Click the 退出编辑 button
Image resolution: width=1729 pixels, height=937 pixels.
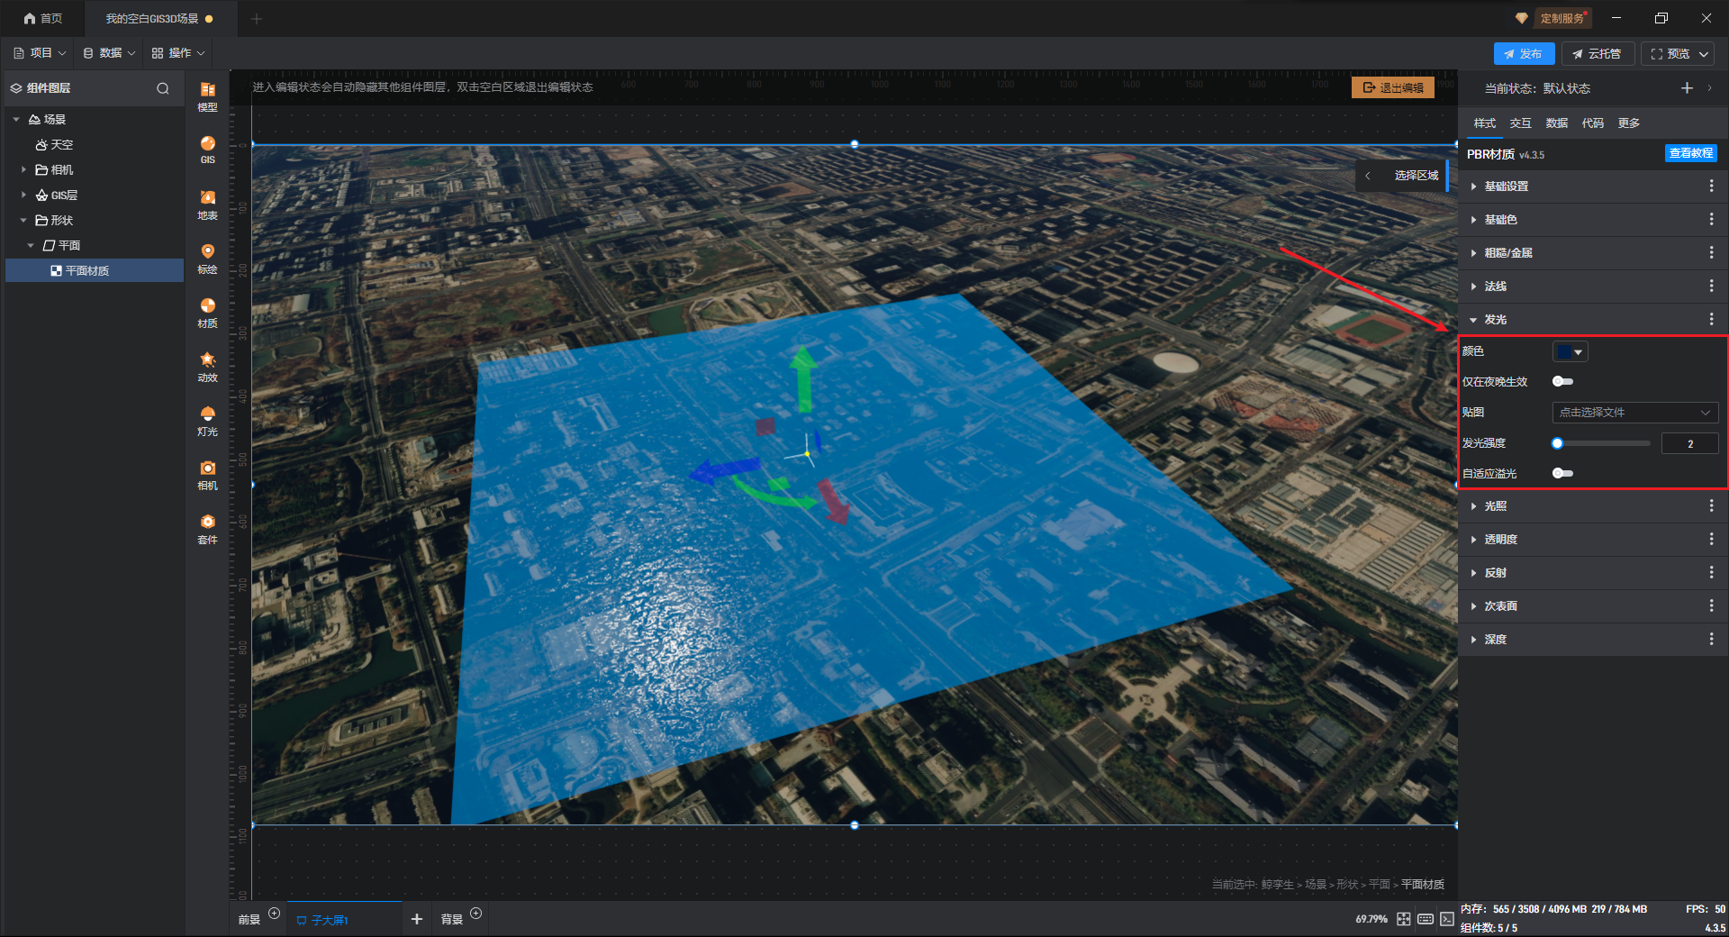1392,87
